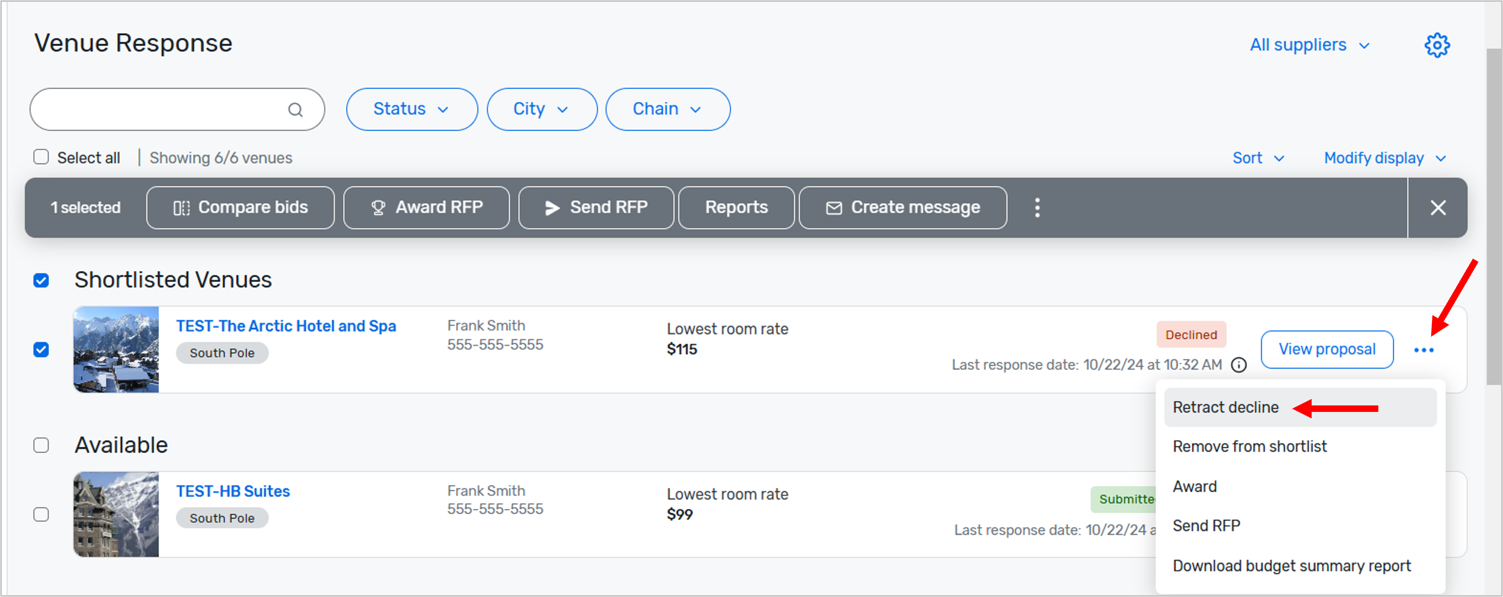Check the TEST-HB Suites checkbox
Screen dimensions: 1503x597
41,514
